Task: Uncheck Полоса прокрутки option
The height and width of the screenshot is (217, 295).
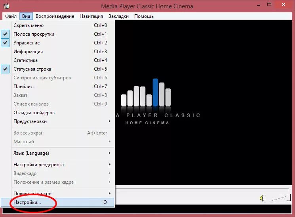Action: coord(57,34)
